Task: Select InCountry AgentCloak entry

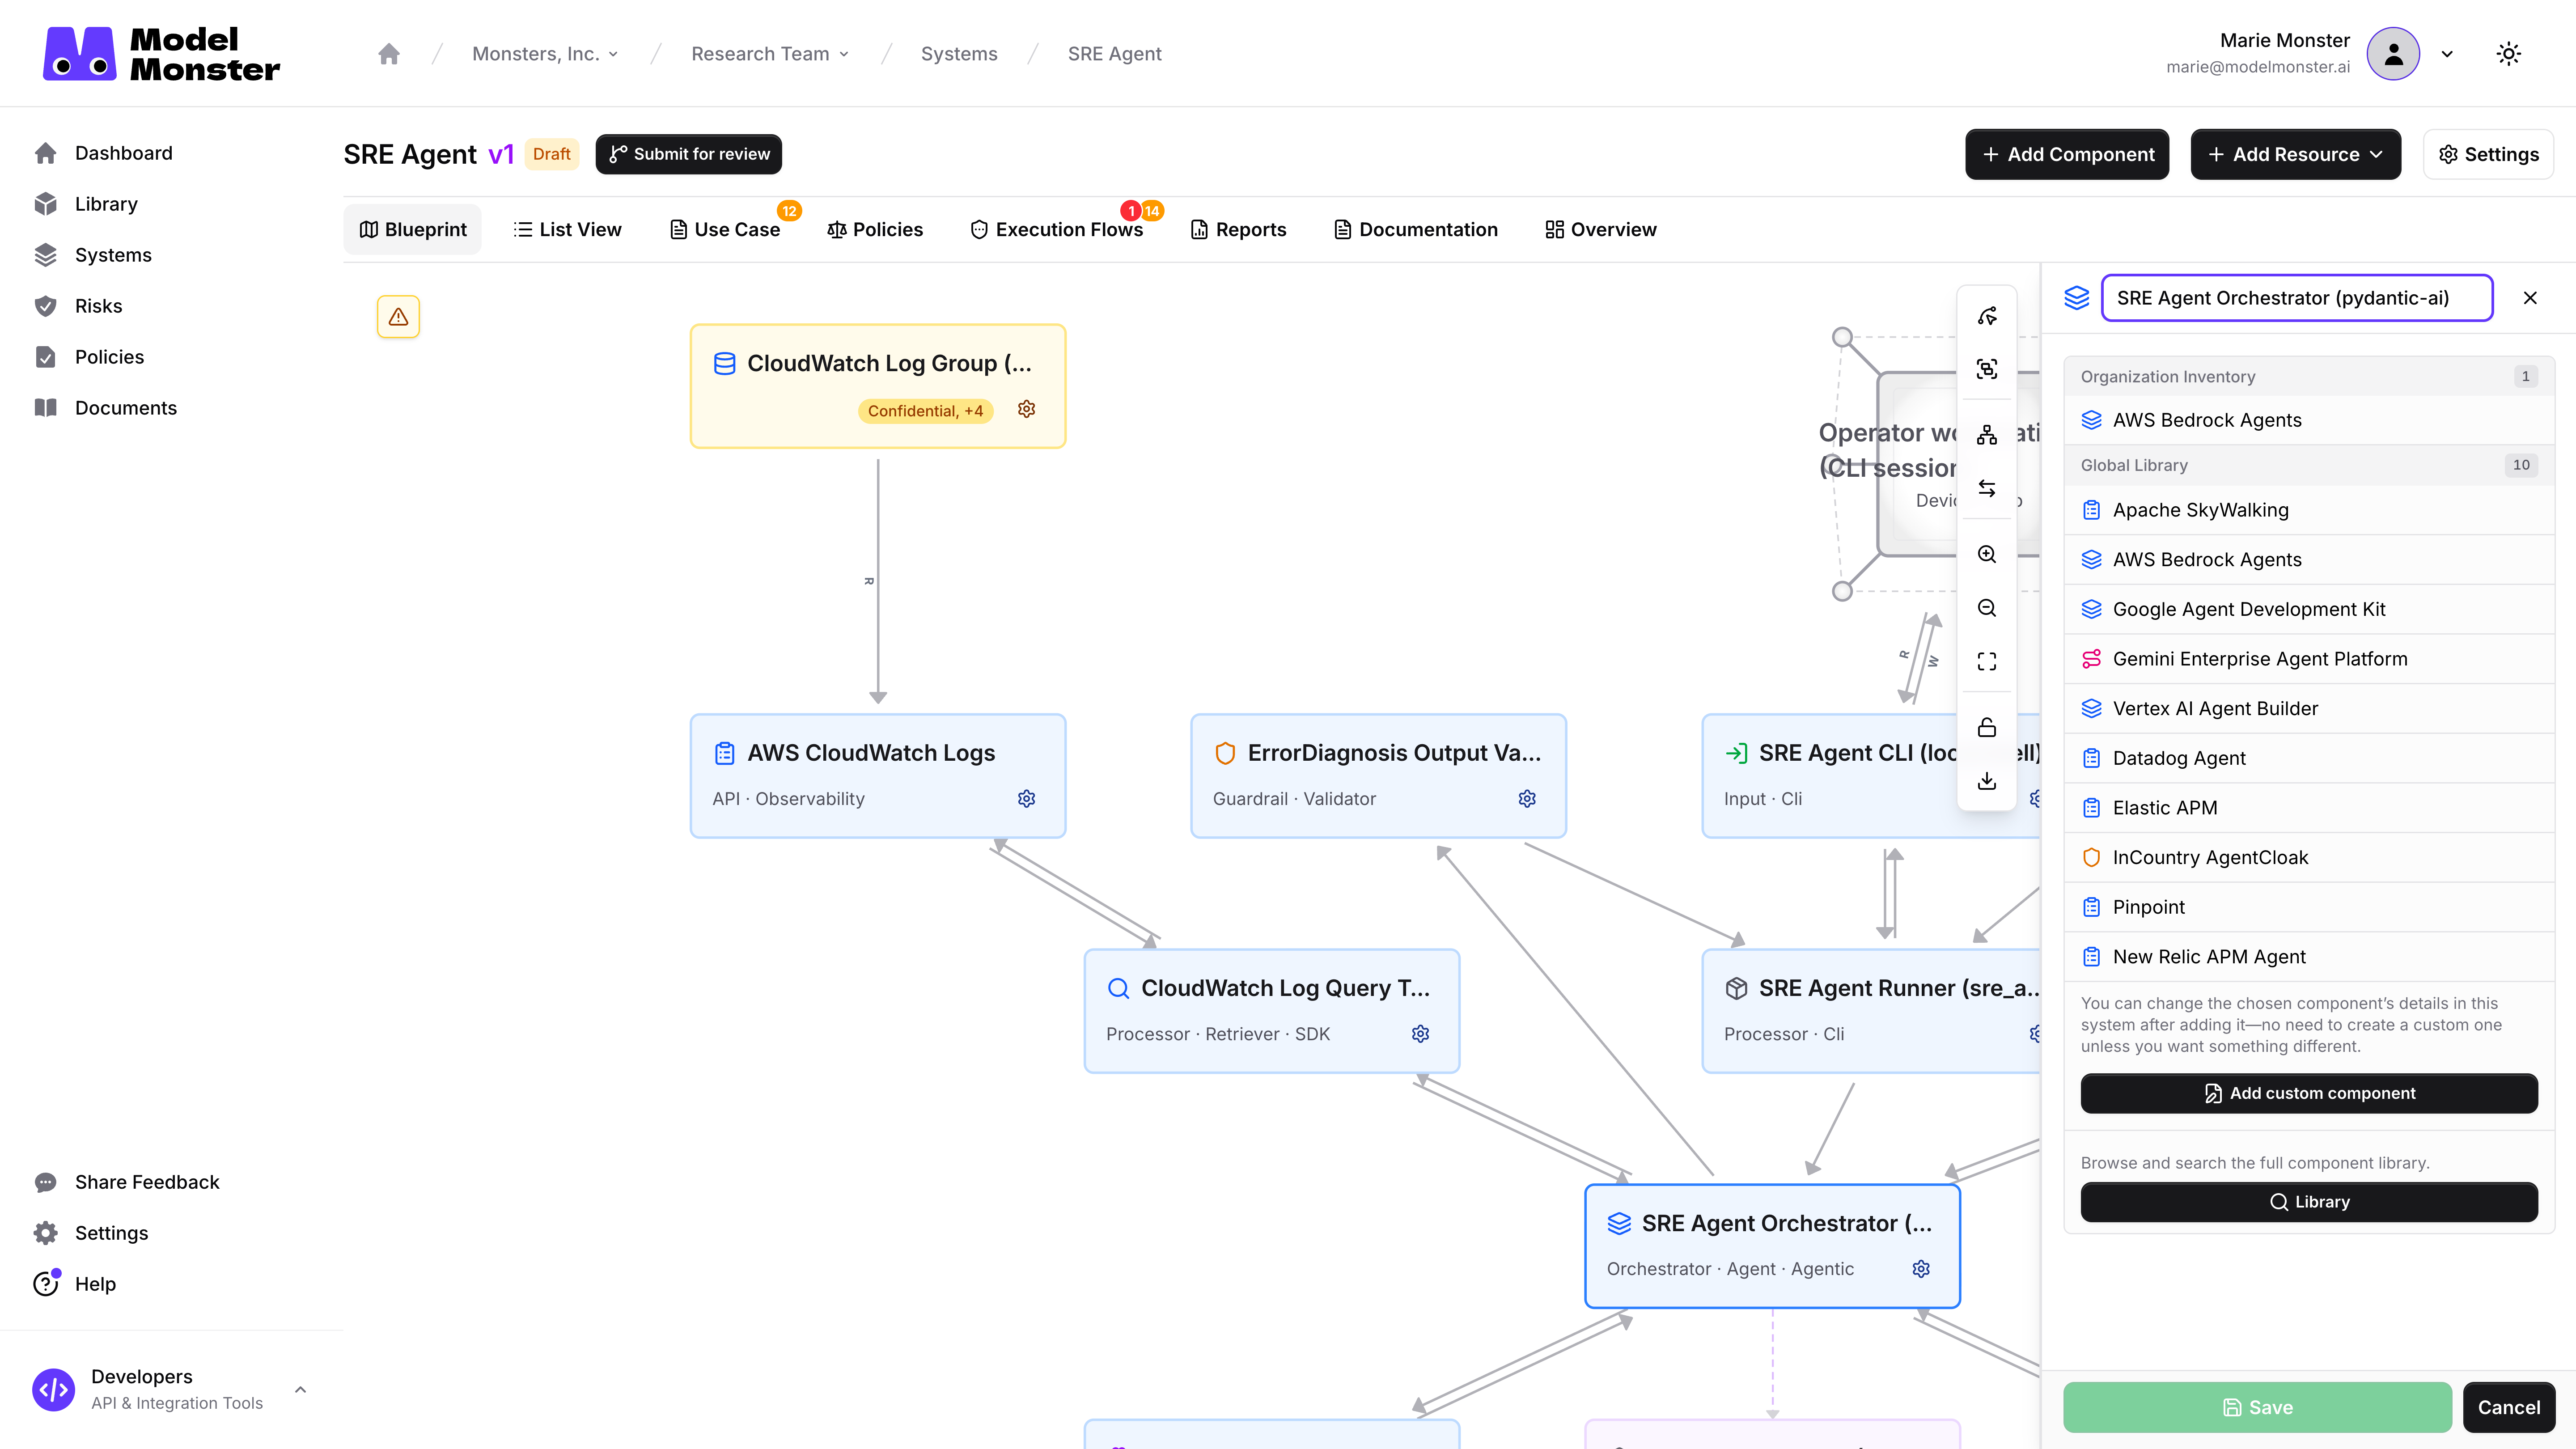Action: (x=2309, y=857)
